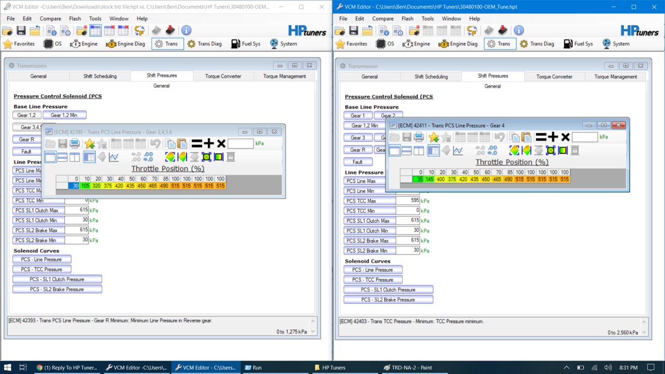The width and height of the screenshot is (665, 374).
Task: Click print icon in Gear 4 table window
Action: (419, 137)
